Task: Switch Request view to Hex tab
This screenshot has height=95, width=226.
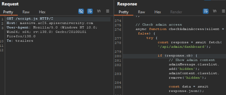Action: pos(42,12)
